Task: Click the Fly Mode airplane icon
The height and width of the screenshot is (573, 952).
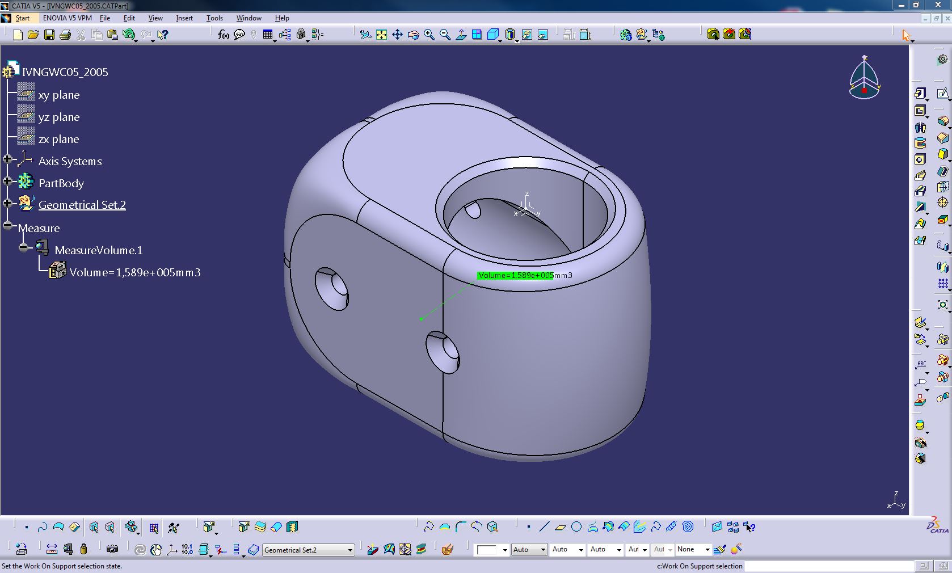Action: point(366,35)
